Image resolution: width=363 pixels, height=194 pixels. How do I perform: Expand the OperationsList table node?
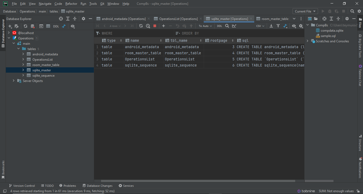[23, 60]
